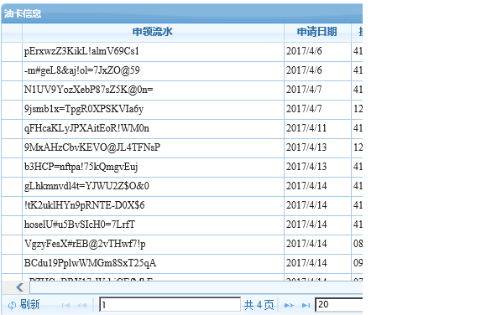Go to previous page of results

click(82, 306)
